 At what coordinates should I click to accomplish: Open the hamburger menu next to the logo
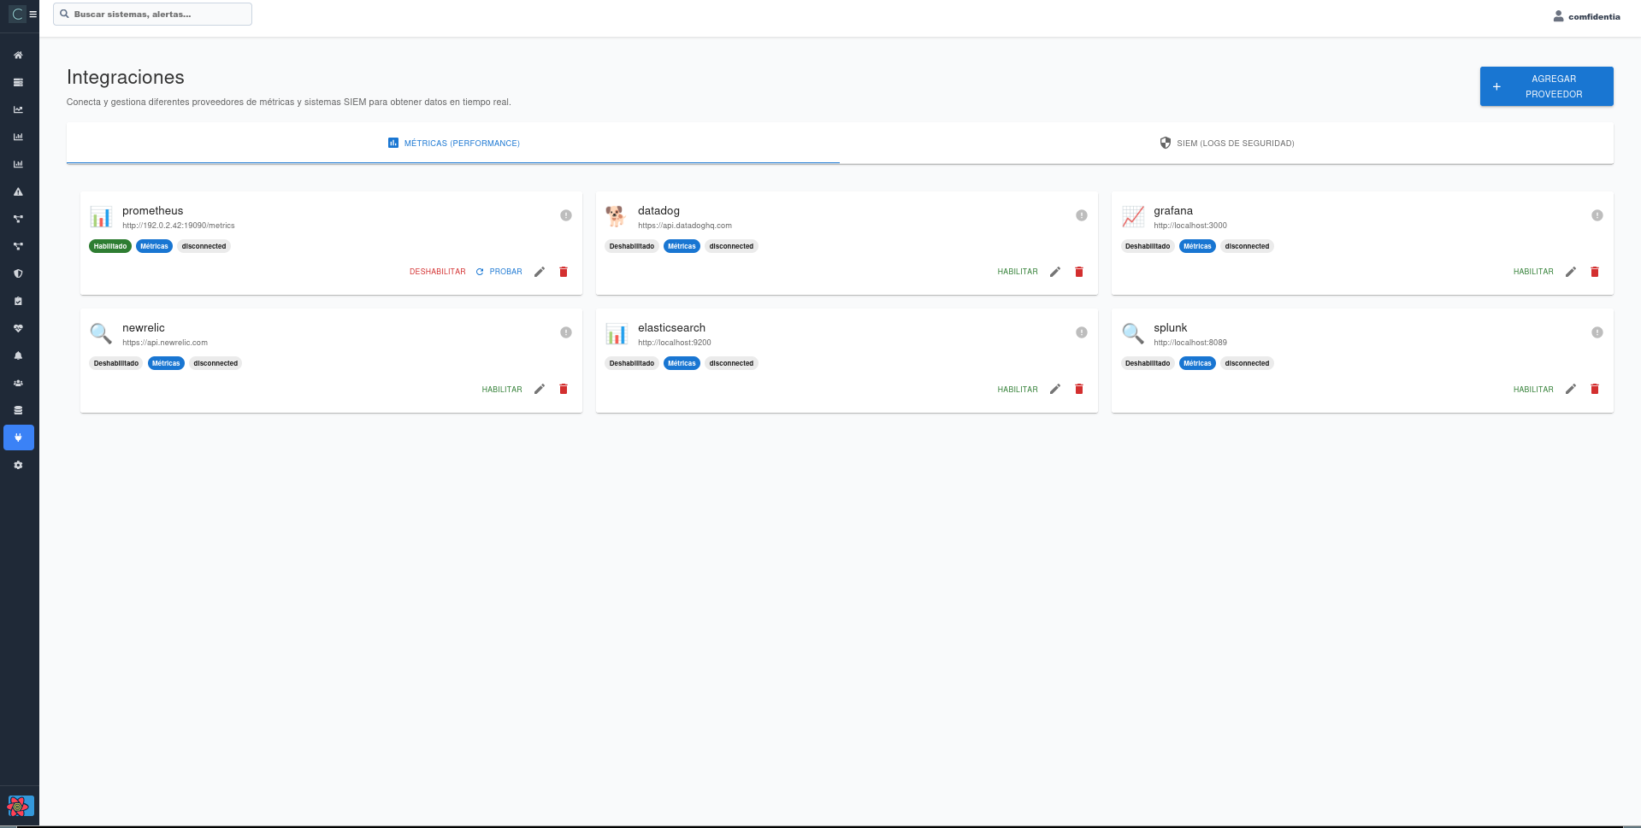point(32,14)
